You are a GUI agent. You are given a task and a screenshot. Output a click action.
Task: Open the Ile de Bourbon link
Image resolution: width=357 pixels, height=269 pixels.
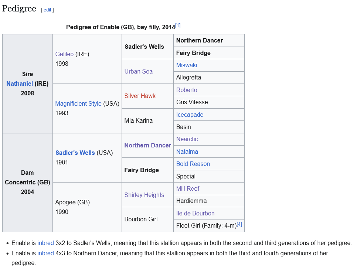click(195, 213)
